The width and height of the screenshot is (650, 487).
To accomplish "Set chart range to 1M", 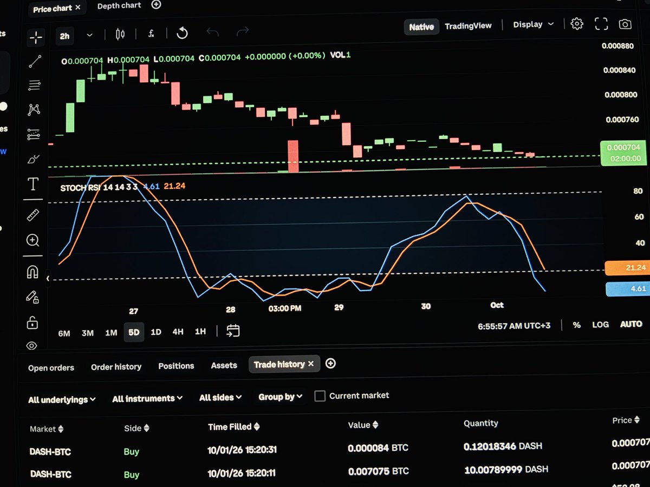I will pyautogui.click(x=111, y=332).
